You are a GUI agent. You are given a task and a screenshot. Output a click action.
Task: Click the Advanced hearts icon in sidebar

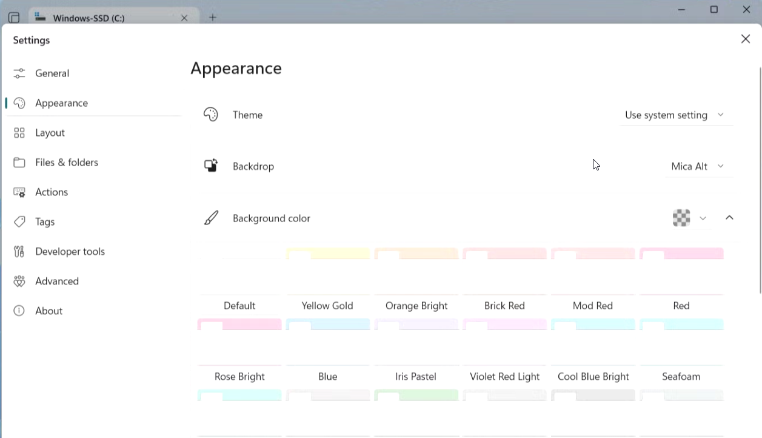(19, 281)
